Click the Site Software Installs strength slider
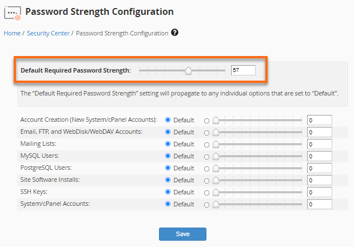The width and height of the screenshot is (354, 247). (x=257, y=180)
